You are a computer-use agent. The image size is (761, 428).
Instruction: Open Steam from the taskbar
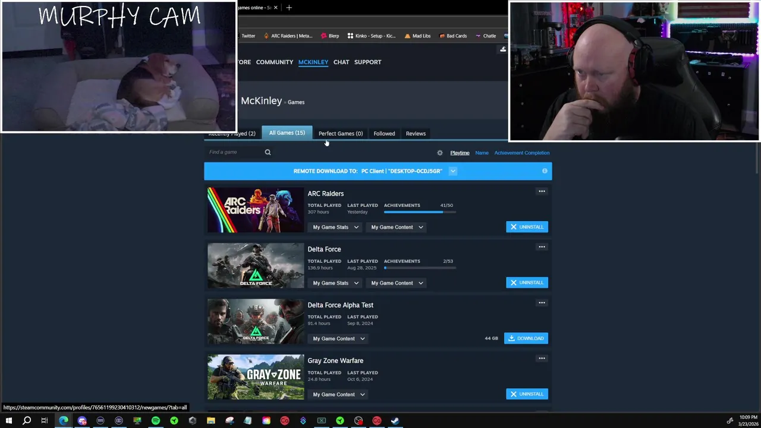pyautogui.click(x=395, y=421)
